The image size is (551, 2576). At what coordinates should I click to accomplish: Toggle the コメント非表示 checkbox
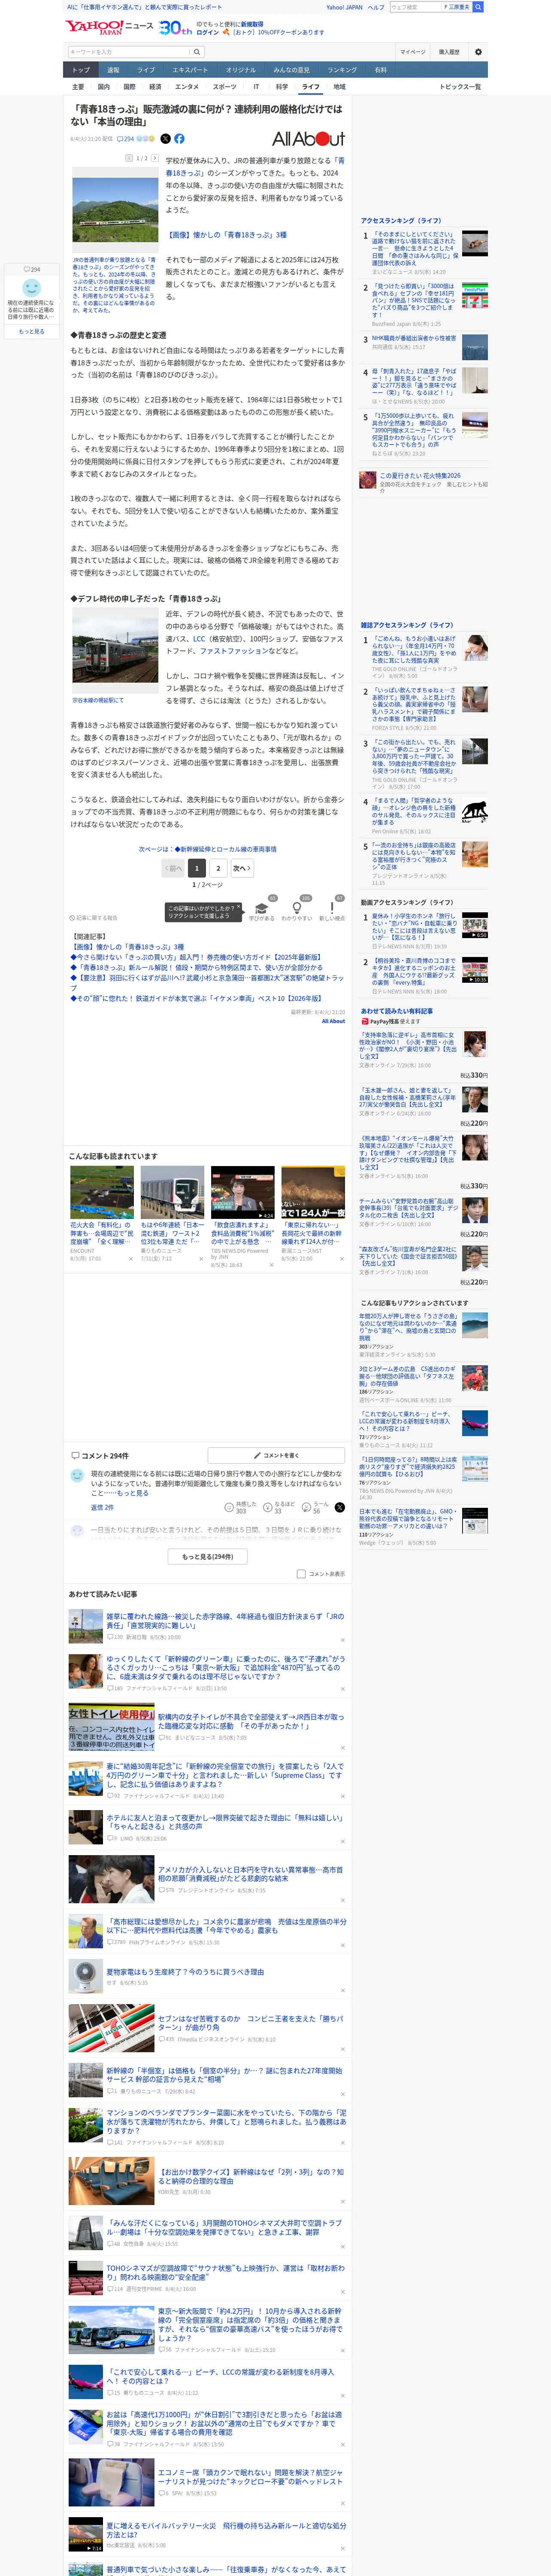301,1574
